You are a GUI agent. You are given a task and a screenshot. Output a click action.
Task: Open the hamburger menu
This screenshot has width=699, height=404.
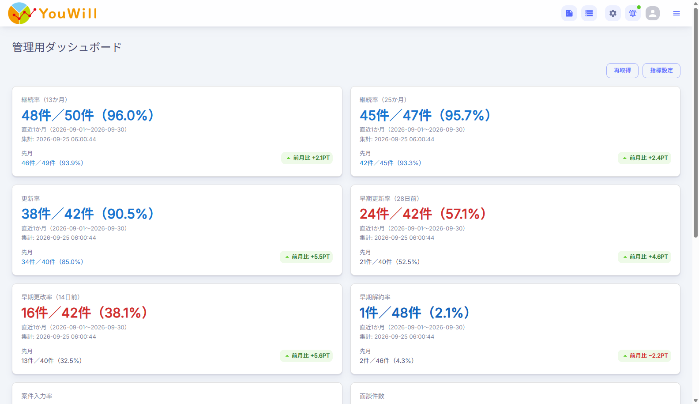click(x=676, y=13)
